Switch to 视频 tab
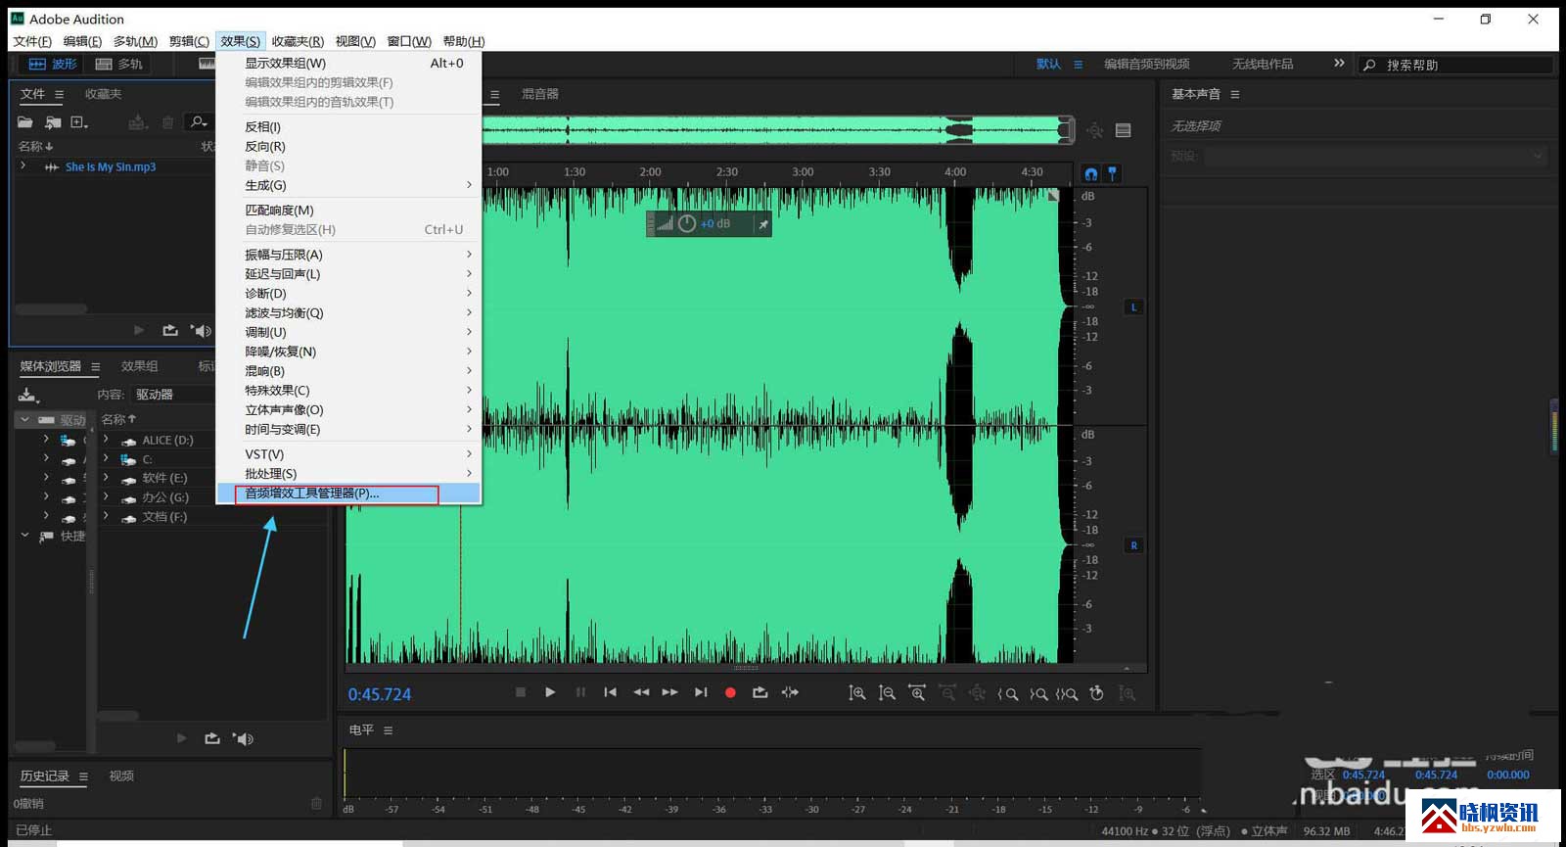The image size is (1566, 847). (x=121, y=776)
